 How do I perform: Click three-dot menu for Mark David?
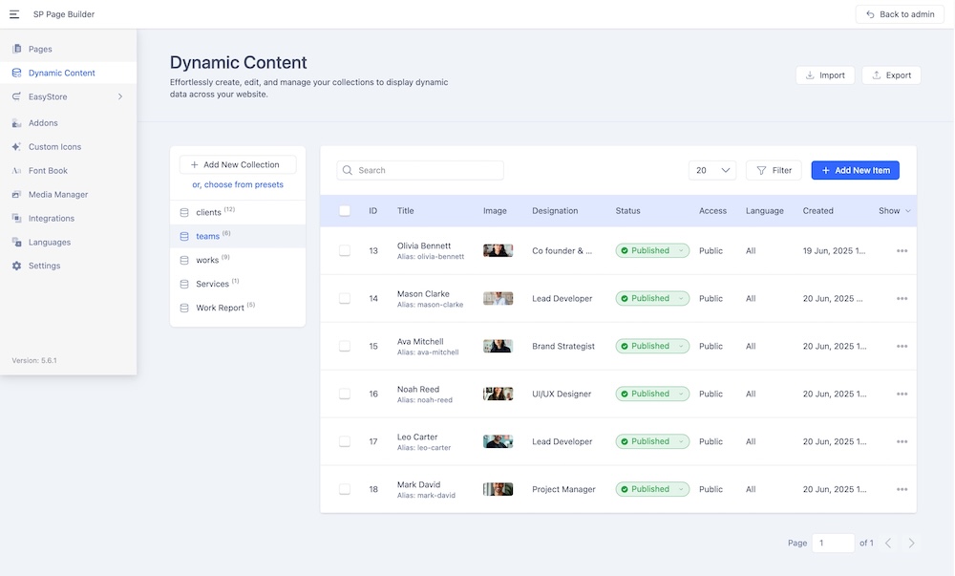pos(902,489)
